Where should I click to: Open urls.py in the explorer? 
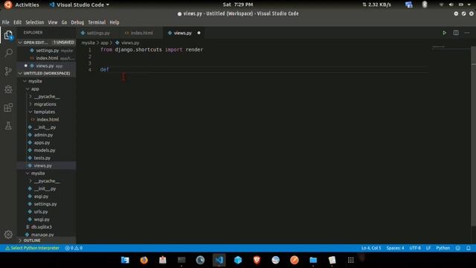[x=41, y=211]
